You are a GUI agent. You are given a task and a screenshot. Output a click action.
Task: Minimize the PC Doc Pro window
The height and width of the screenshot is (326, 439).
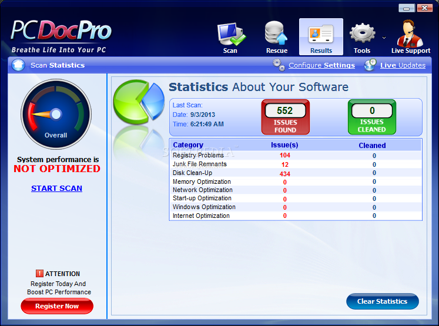pyautogui.click(x=407, y=8)
